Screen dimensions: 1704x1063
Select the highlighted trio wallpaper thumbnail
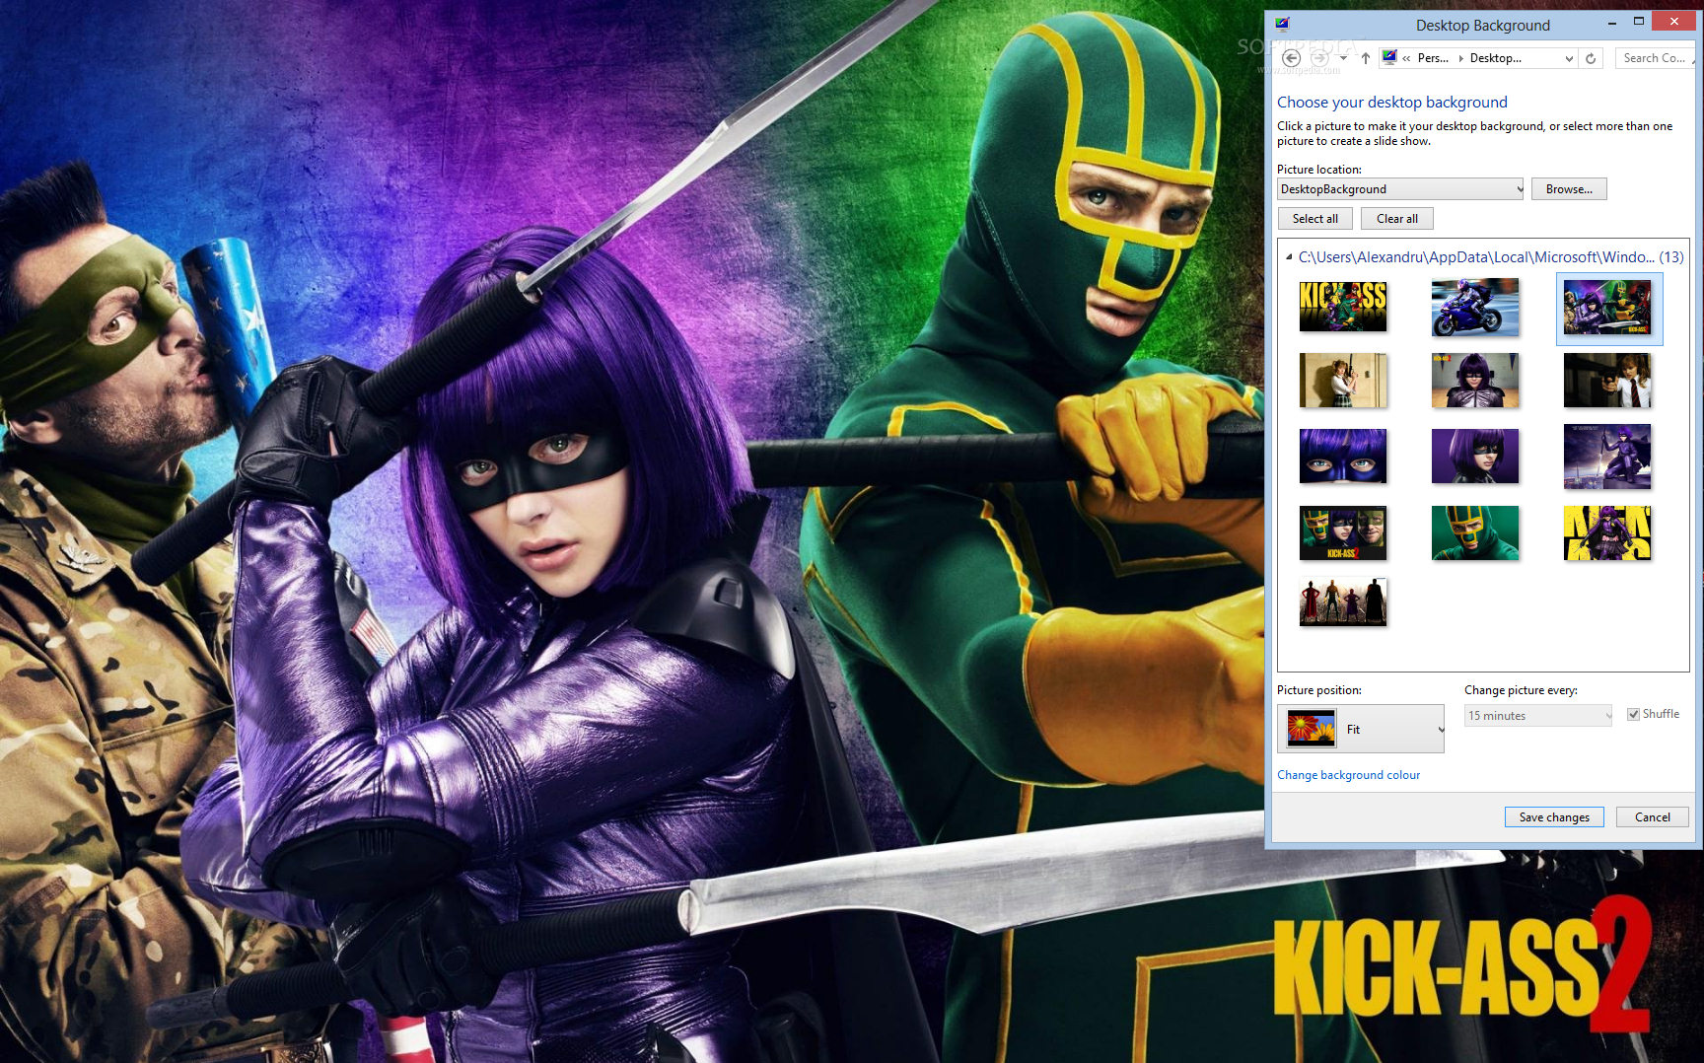coord(1608,309)
